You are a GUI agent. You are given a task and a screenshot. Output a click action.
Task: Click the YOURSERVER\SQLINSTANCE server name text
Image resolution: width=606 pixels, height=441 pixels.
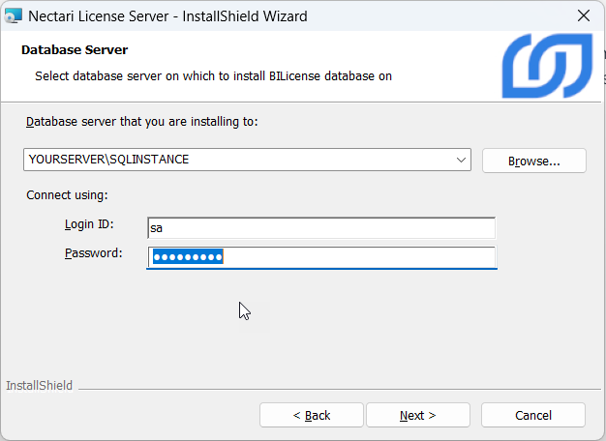108,160
